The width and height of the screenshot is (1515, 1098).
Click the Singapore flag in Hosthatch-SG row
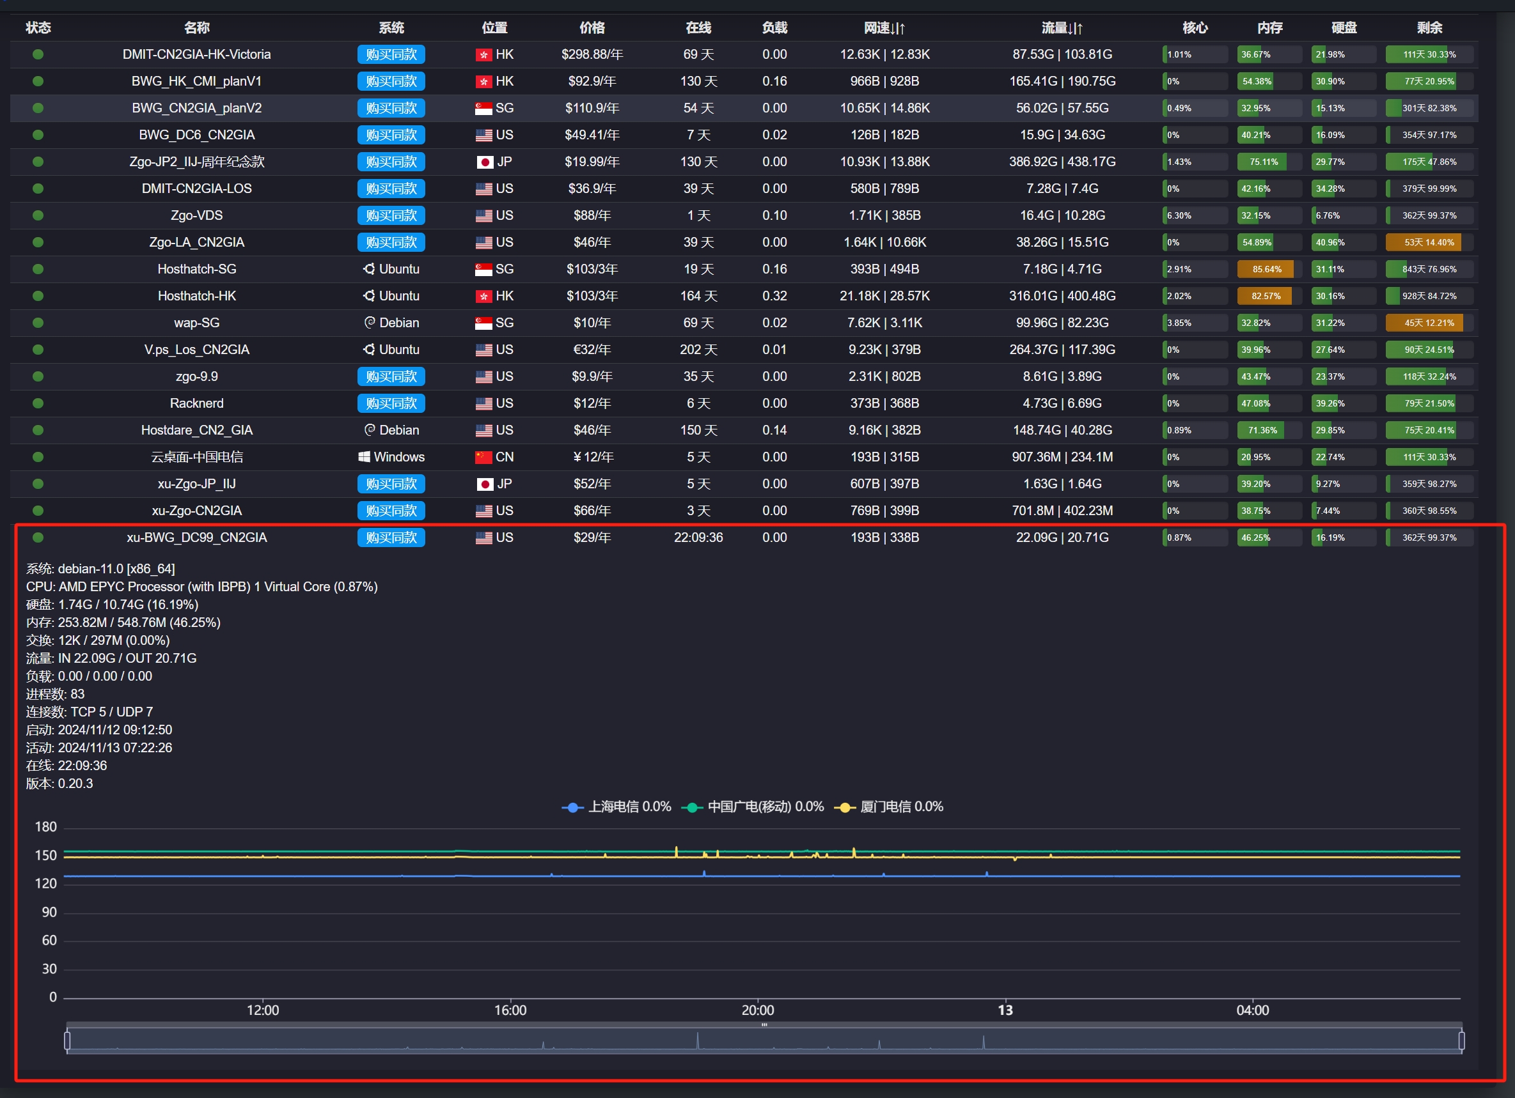[x=483, y=269]
